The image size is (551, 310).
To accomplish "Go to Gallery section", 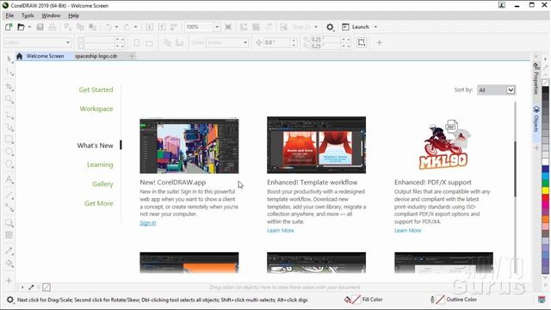I will click(102, 183).
